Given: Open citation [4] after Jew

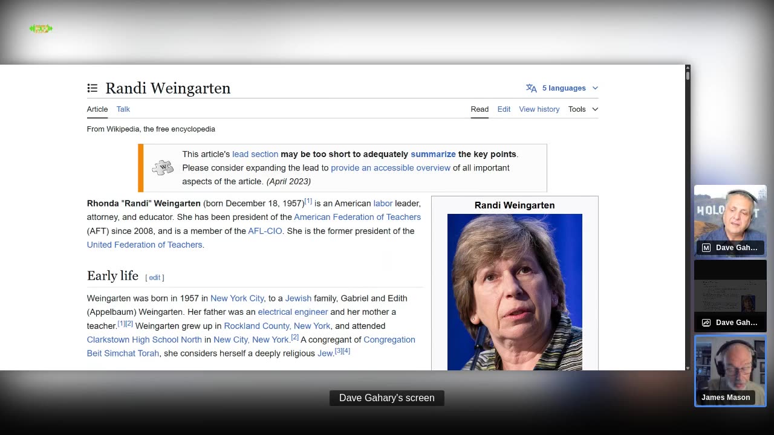Looking at the screenshot, I should point(346,351).
